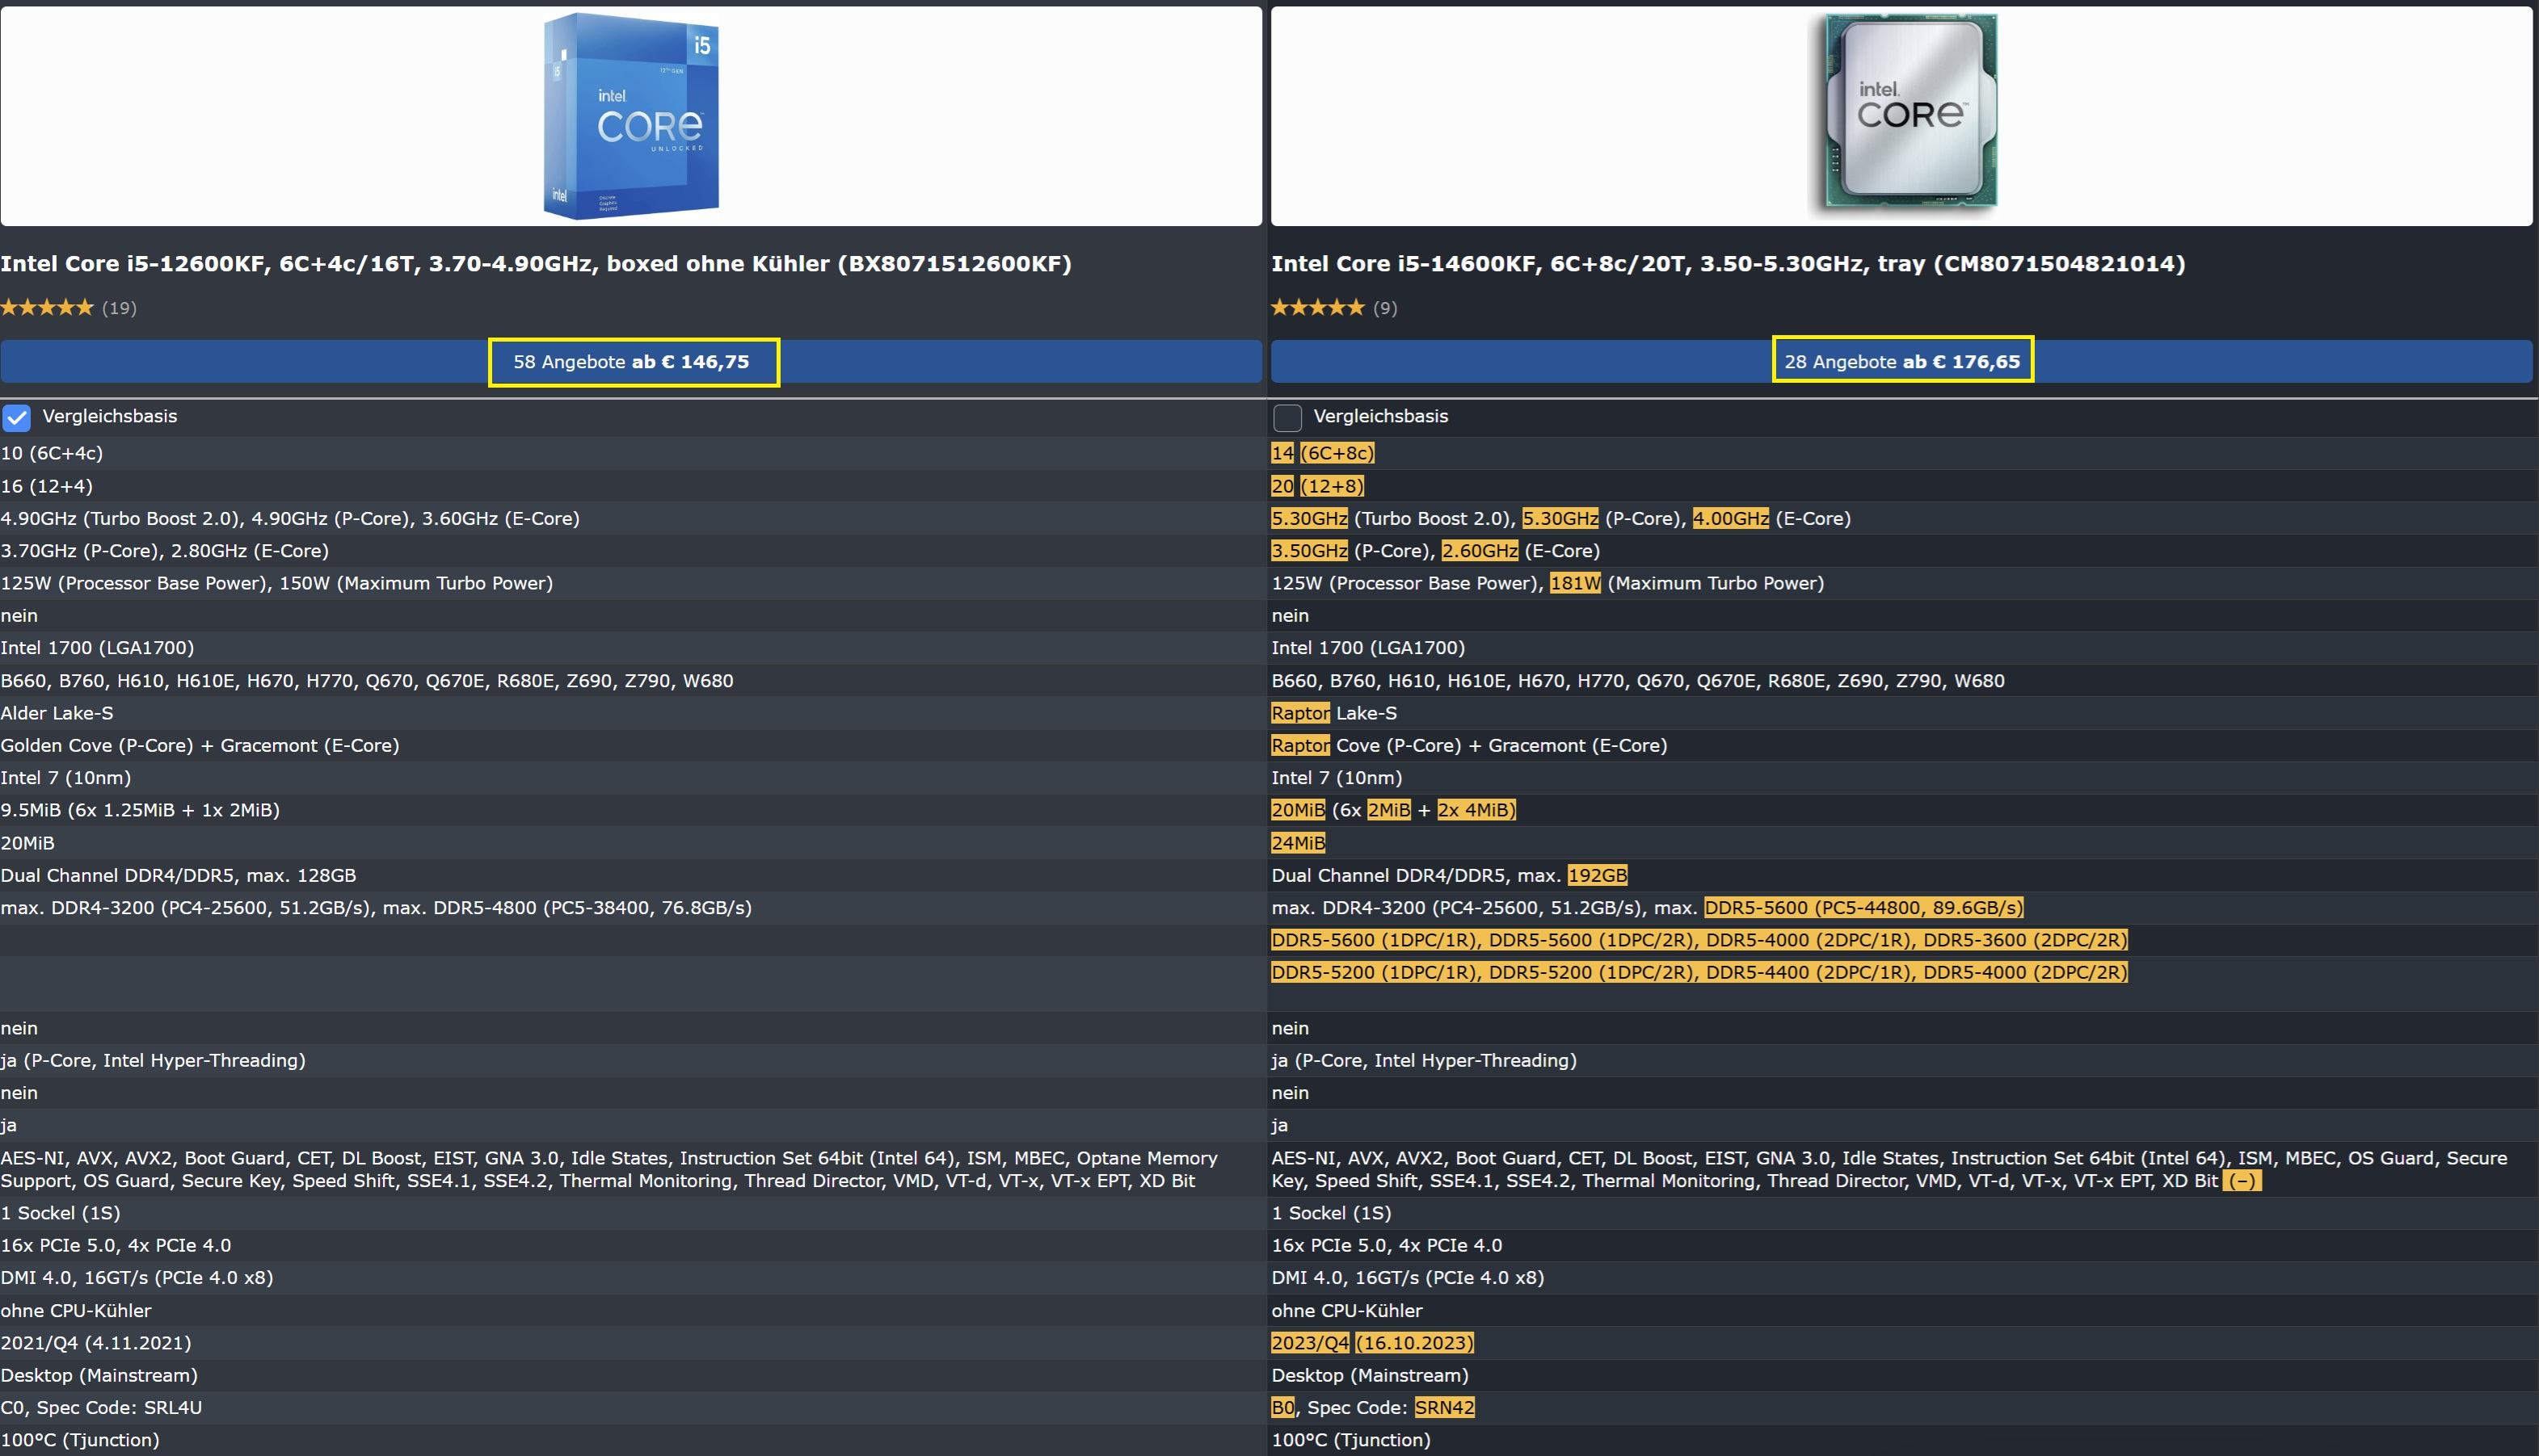Click the highlighted 192GB max memory value
2539x1456 pixels.
coord(1597,876)
